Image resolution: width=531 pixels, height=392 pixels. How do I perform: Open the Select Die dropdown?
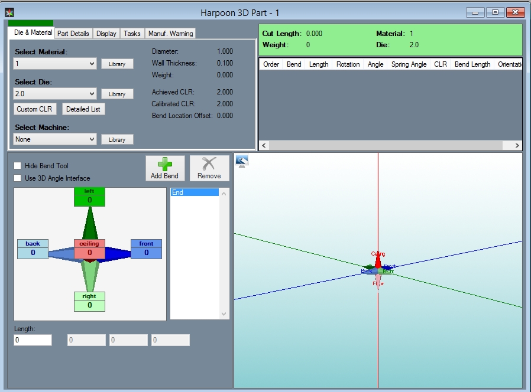pyautogui.click(x=55, y=94)
